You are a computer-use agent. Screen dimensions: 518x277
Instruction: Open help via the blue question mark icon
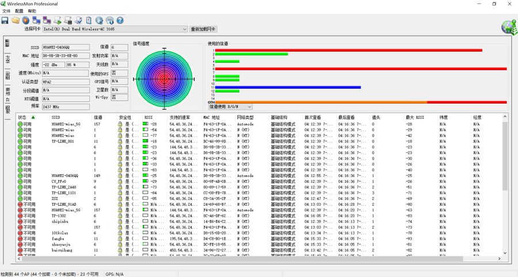click(x=120, y=21)
